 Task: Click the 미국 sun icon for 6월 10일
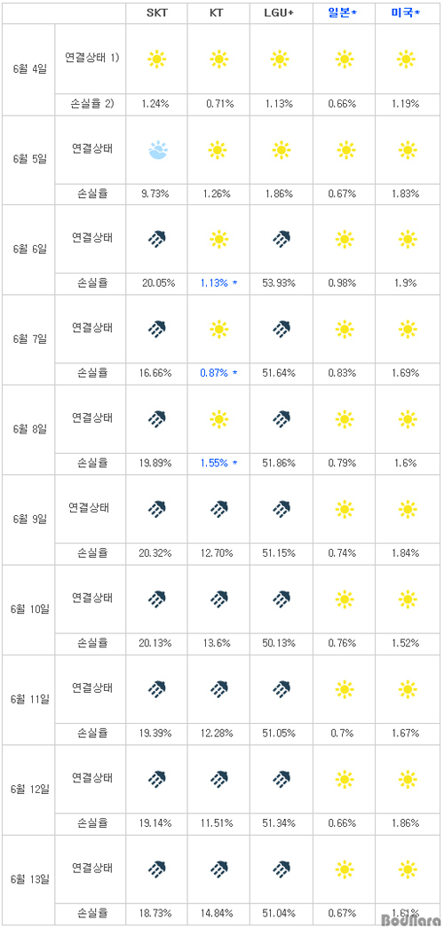(x=408, y=599)
